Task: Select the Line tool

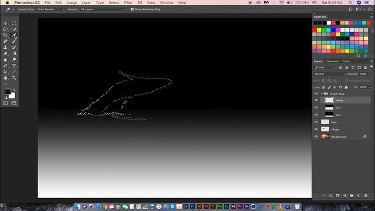Action: click(x=14, y=72)
